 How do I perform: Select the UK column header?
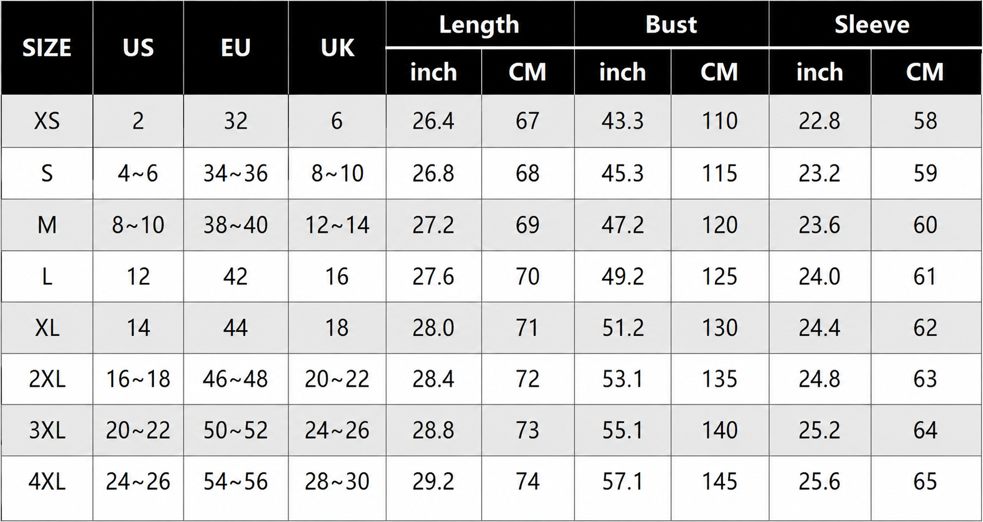click(337, 48)
